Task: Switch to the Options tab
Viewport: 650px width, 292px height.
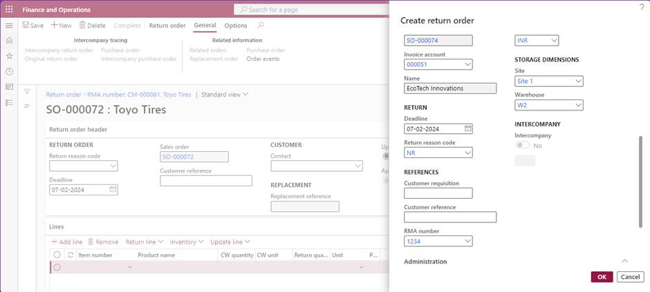Action: pyautogui.click(x=236, y=26)
